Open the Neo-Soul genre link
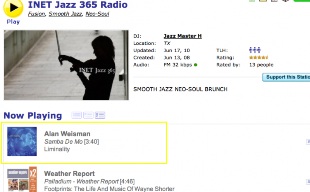Viewport: 310px width, 192px height. click(x=97, y=14)
